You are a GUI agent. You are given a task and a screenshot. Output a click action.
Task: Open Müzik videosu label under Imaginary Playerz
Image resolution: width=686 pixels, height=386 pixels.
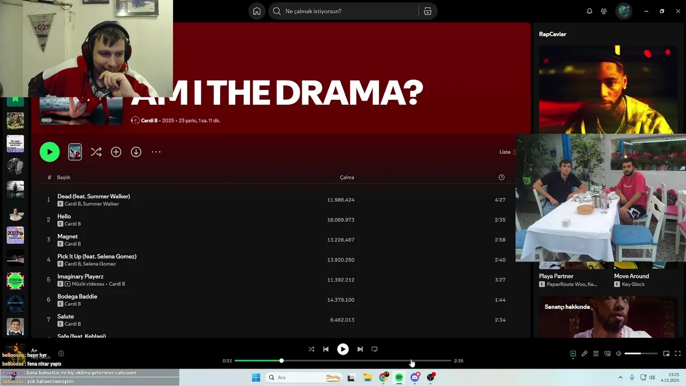point(88,284)
